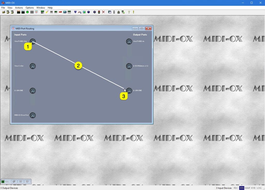The image size is (265, 190).
Task: Click the green globe toolbar icon
Action: [x=27, y=12]
